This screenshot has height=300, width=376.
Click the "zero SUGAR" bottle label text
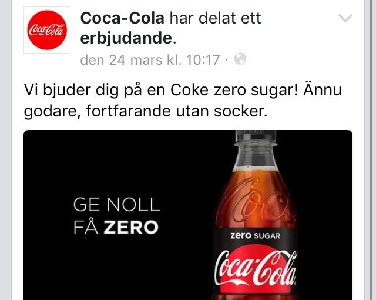coord(255,236)
